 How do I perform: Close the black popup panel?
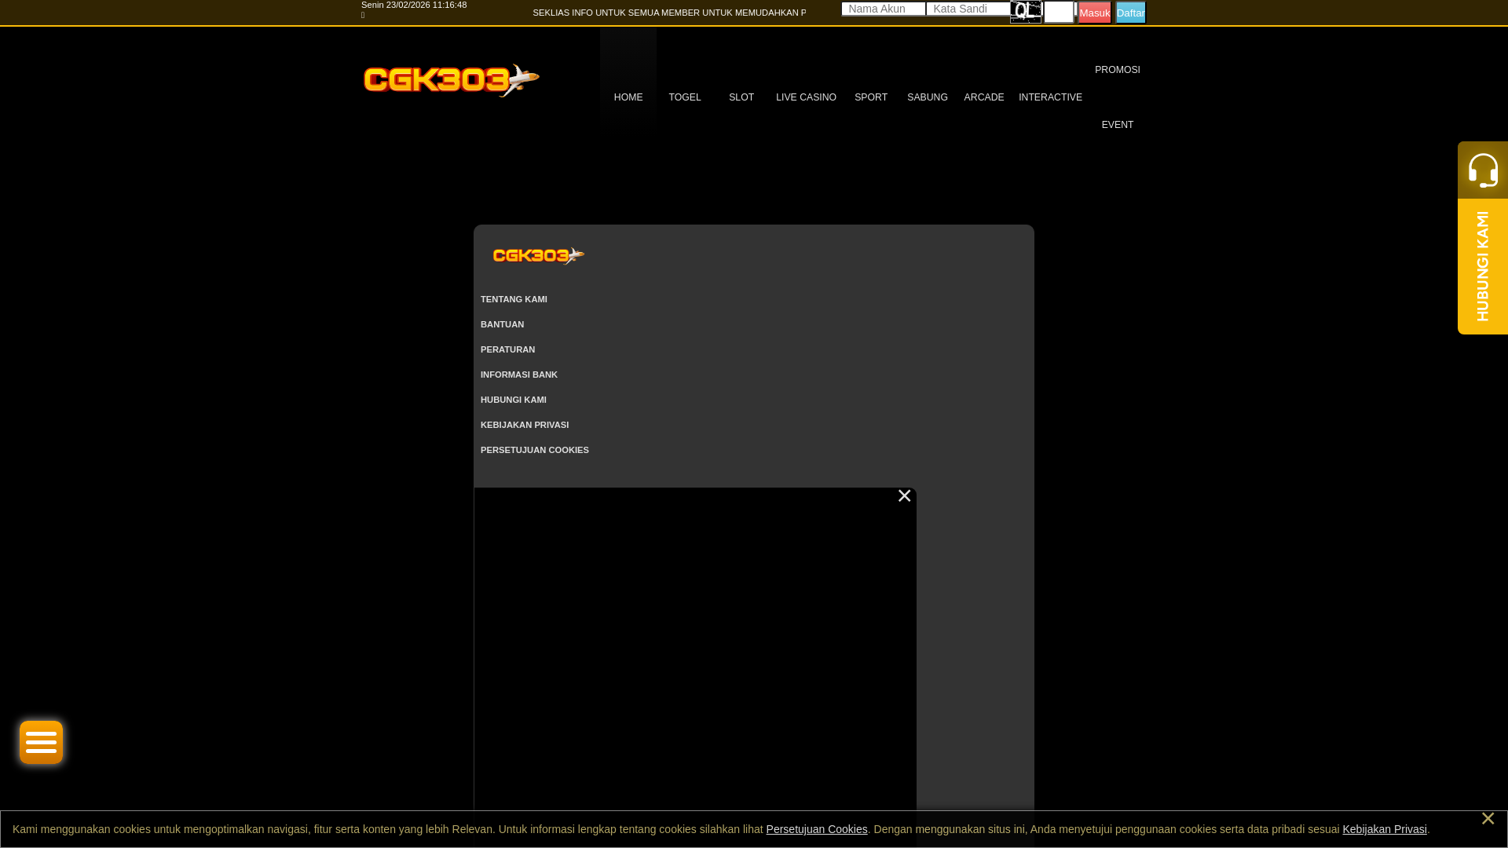tap(904, 495)
